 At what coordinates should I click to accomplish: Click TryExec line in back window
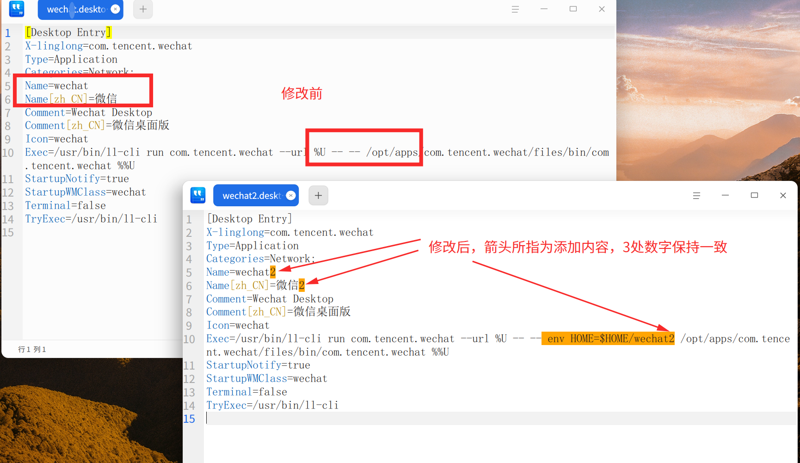pyautogui.click(x=91, y=219)
